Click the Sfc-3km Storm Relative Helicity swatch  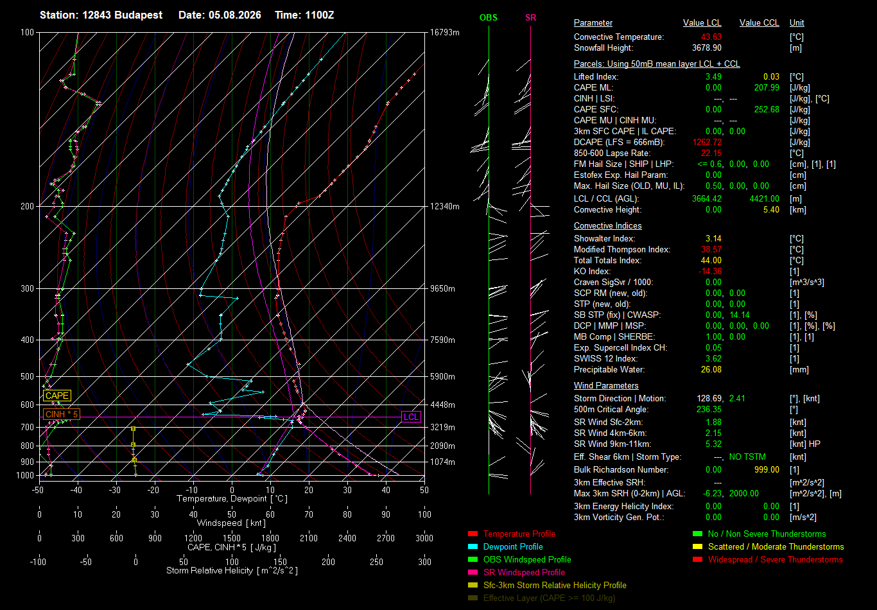[x=473, y=585]
